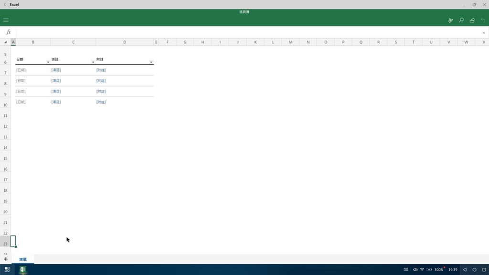The width and height of the screenshot is (489, 275).
Task: Click the volume speaker tray icon
Action: coord(415,270)
